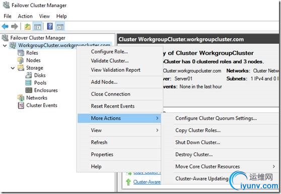Click the Pools icon in tree

(x=29, y=83)
